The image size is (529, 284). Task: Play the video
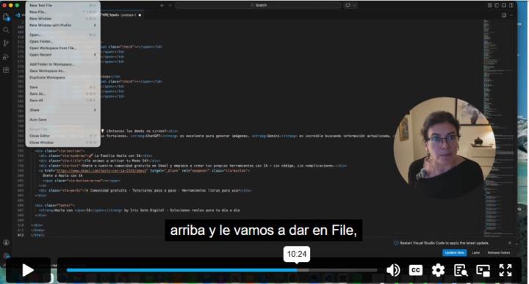(28, 270)
